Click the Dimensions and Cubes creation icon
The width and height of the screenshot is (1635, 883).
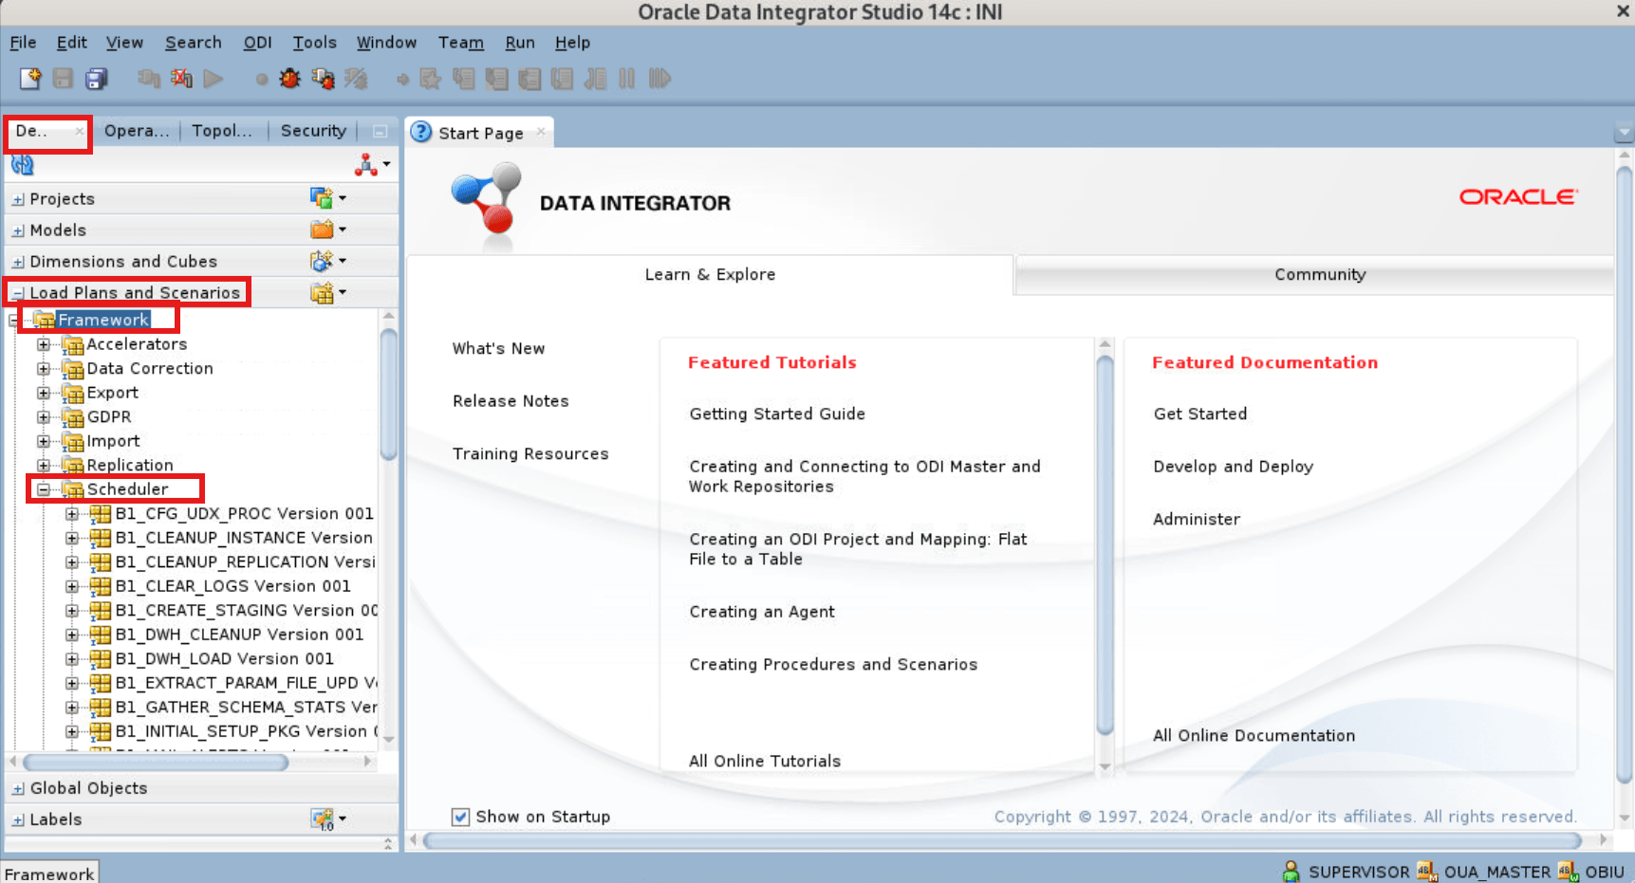point(323,260)
